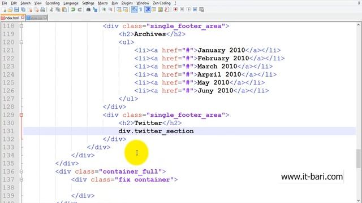The image size is (362, 203).
Task: Open the Window menu
Action: coord(143,3)
